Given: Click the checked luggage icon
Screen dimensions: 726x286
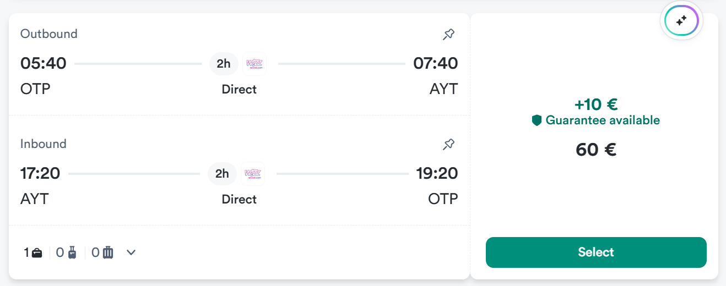Looking at the screenshot, I should click(x=108, y=253).
